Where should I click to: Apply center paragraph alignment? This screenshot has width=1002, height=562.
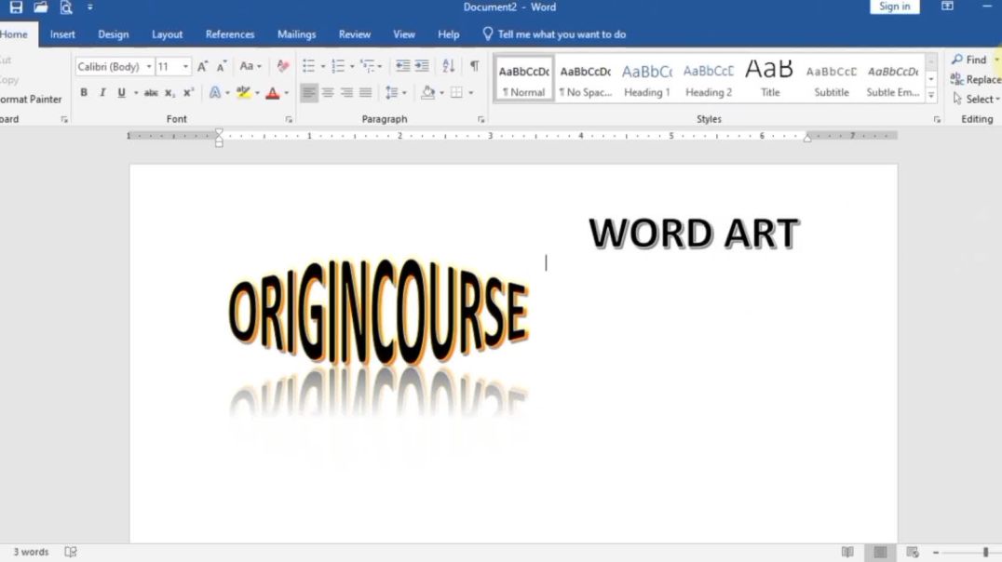(x=329, y=92)
